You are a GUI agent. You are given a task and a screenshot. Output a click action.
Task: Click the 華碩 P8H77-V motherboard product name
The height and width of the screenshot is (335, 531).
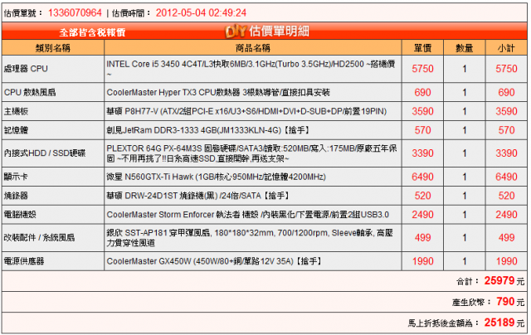(x=246, y=111)
